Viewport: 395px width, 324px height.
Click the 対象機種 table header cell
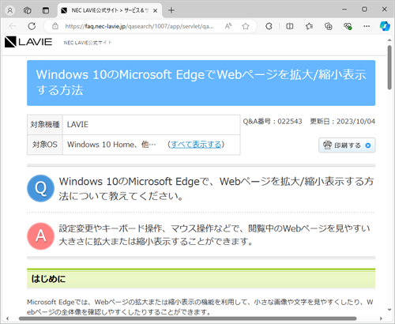pos(45,125)
